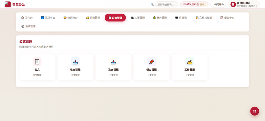
Task: Click the people icon beside 人事管理
Action: pos(132,18)
